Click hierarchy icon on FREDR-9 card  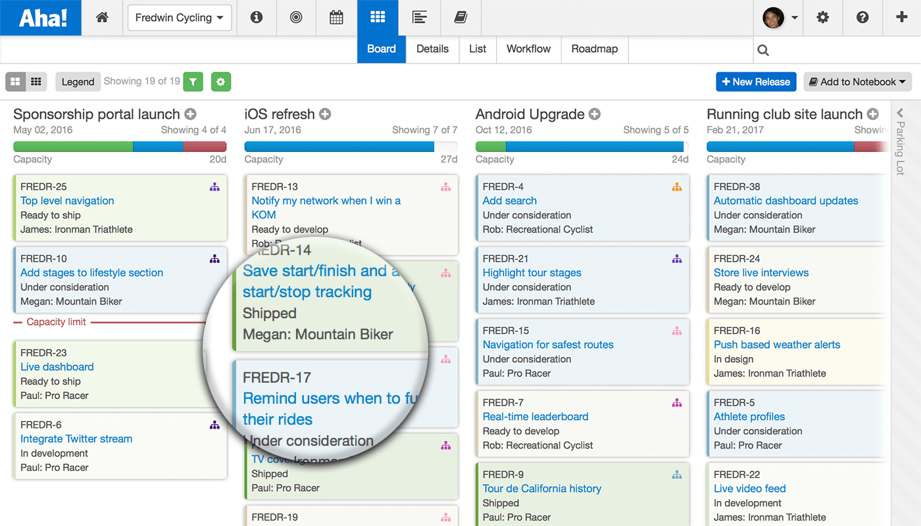tap(677, 475)
